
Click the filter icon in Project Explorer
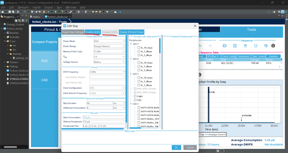[23, 21]
